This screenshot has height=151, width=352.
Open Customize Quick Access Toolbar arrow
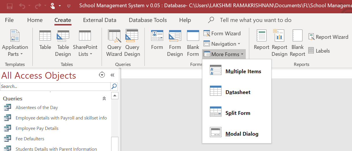69,6
